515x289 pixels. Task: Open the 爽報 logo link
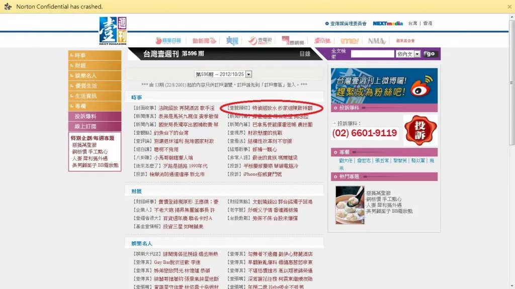[232, 41]
